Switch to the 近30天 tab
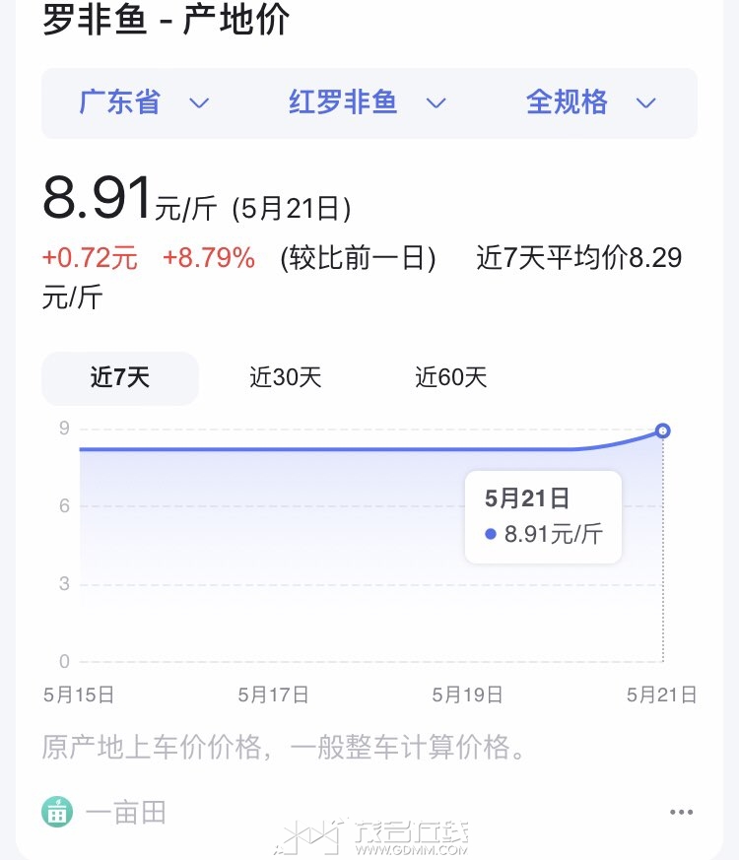 pyautogui.click(x=286, y=378)
